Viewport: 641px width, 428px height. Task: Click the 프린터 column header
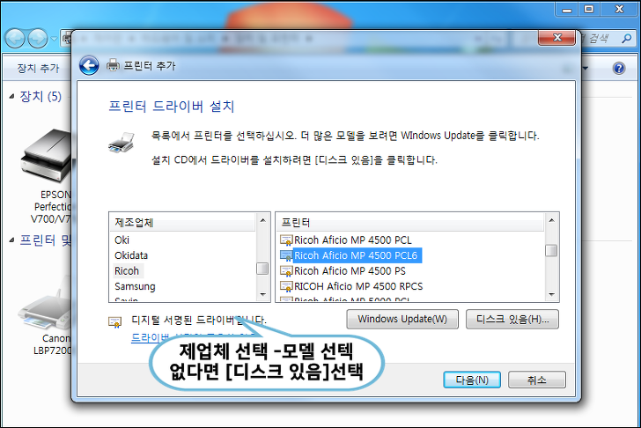click(411, 223)
